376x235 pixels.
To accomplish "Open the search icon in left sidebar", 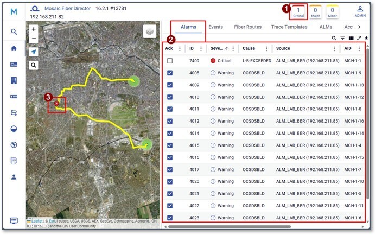I will (14, 31).
